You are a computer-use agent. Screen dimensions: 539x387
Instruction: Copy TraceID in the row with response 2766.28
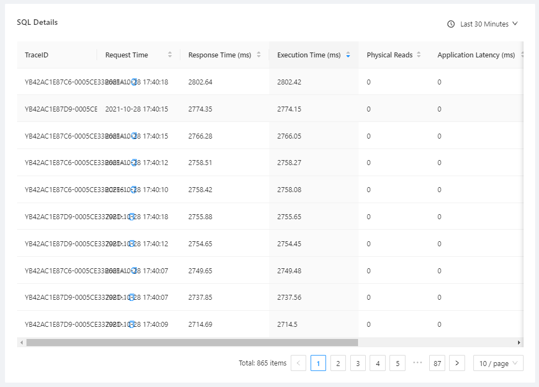pos(134,136)
